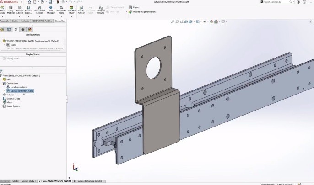Select Component Interactions in the tree
314x185 pixels.
click(x=20, y=91)
